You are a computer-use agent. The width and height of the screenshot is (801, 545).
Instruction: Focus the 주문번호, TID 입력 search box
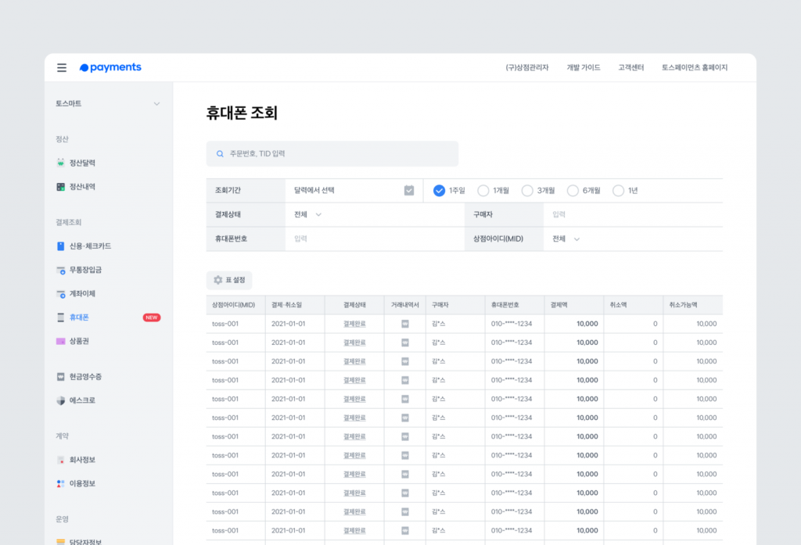tap(332, 154)
